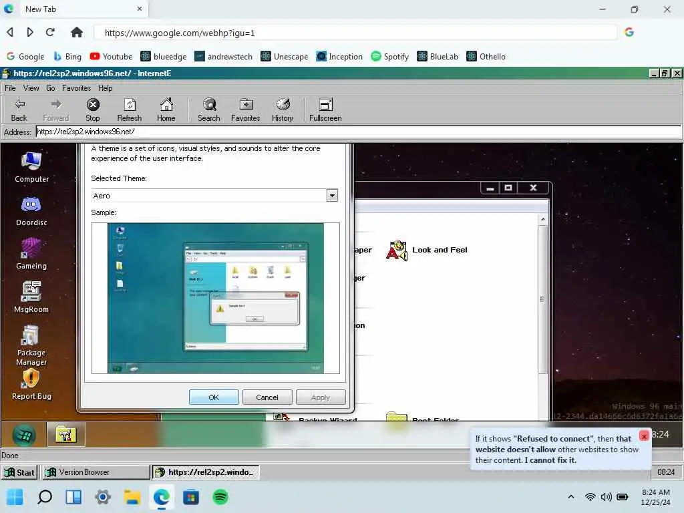This screenshot has height=513, width=684.
Task: Open the Windows 11 Start menu
Action: pyautogui.click(x=15, y=497)
